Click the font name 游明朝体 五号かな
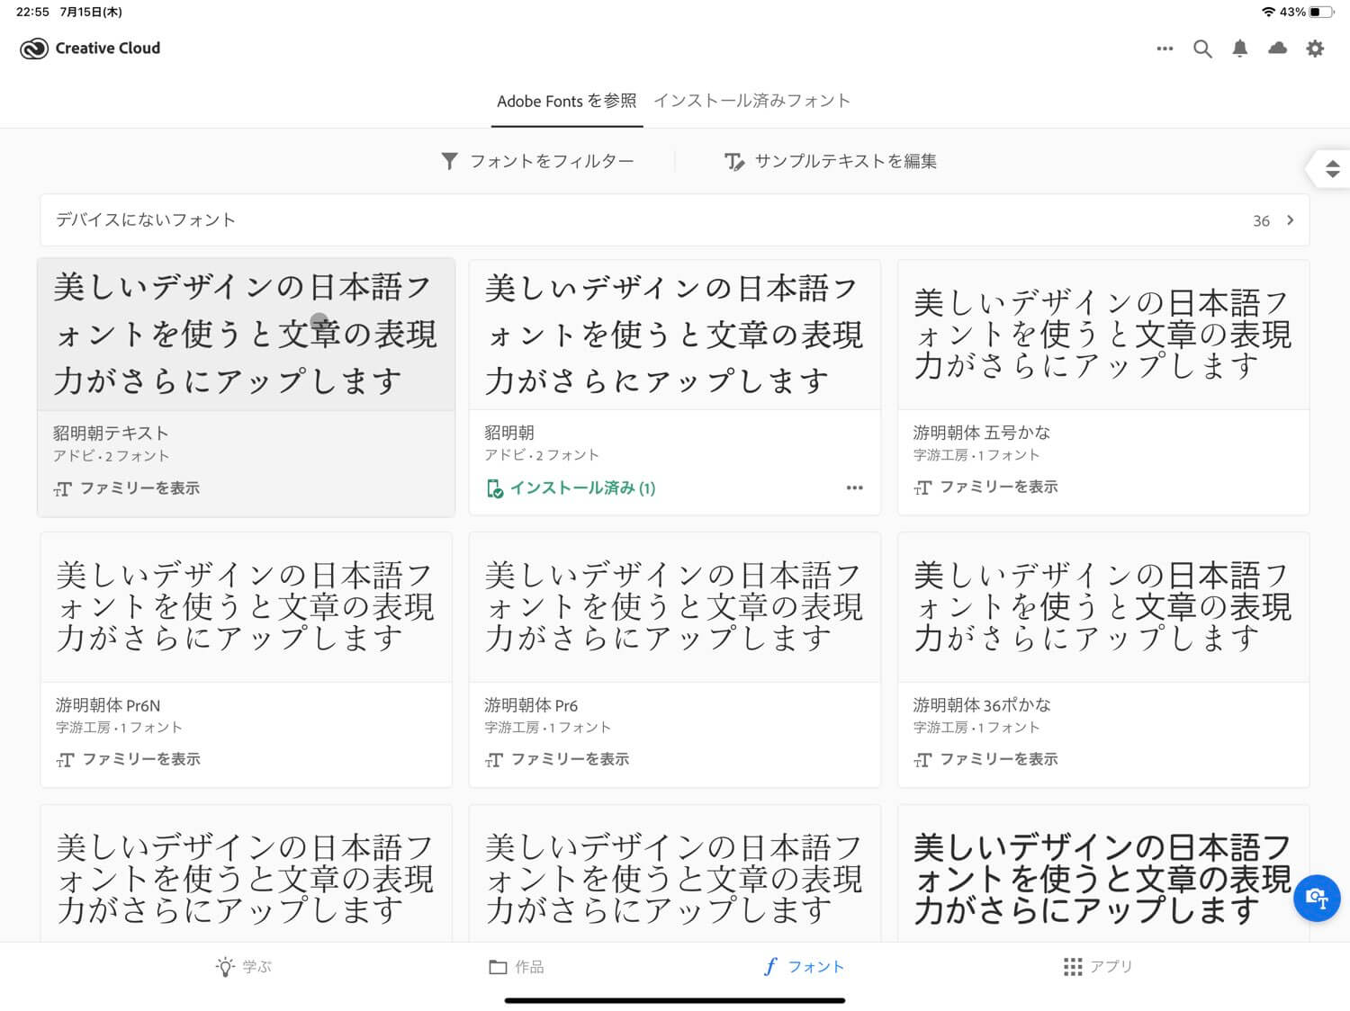The width and height of the screenshot is (1350, 1011). click(982, 433)
